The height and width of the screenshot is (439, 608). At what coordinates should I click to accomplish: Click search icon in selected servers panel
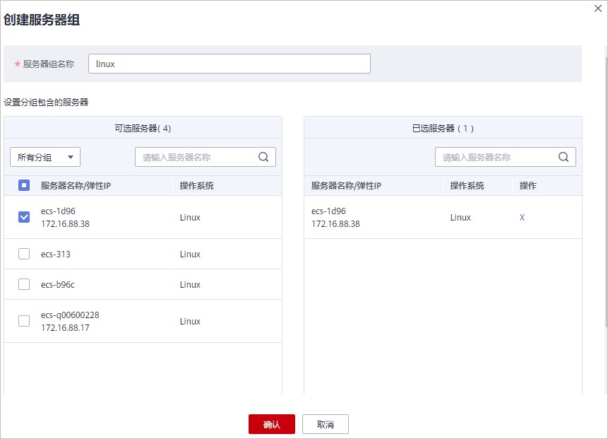click(x=564, y=157)
